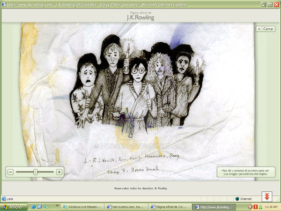Screen dimensions: 281x211
Task: Click the Internet security zone indicator
Action: 244,199
